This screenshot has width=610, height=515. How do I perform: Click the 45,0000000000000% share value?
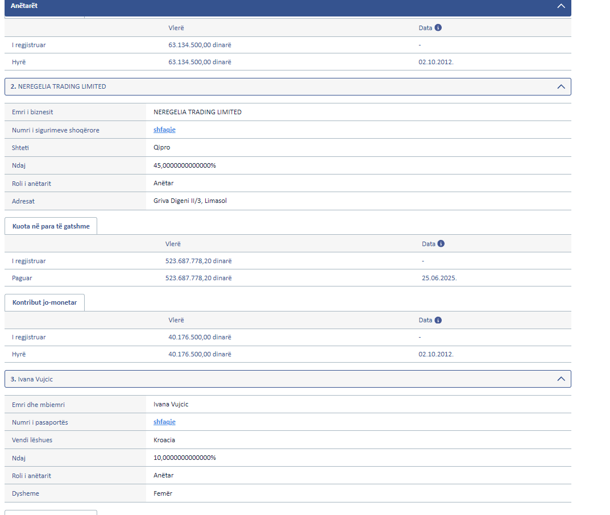point(184,165)
